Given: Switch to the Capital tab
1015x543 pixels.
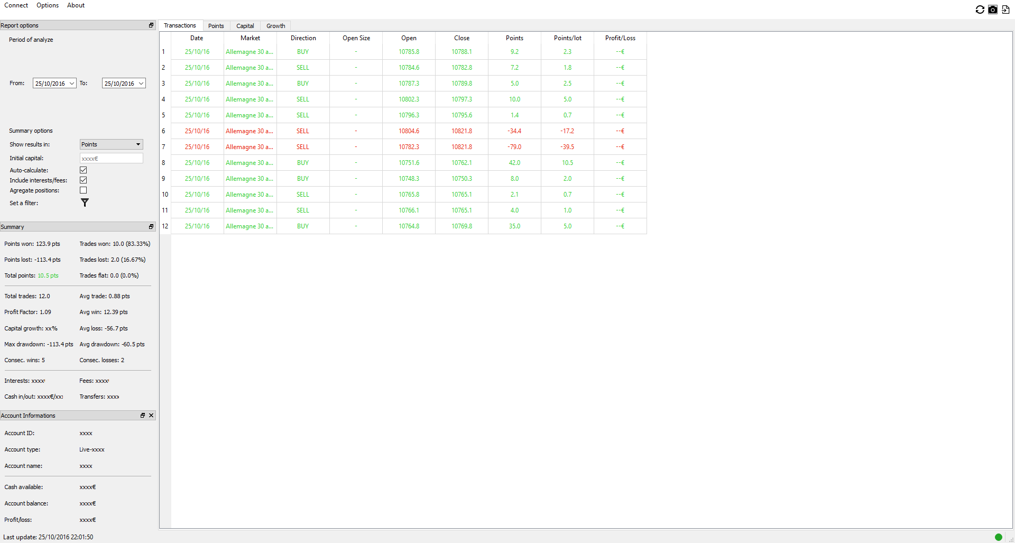Looking at the screenshot, I should [245, 26].
